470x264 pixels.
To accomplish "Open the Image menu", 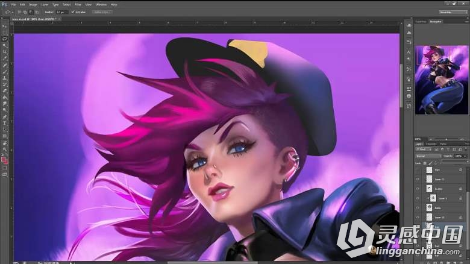I will tap(33, 4).
